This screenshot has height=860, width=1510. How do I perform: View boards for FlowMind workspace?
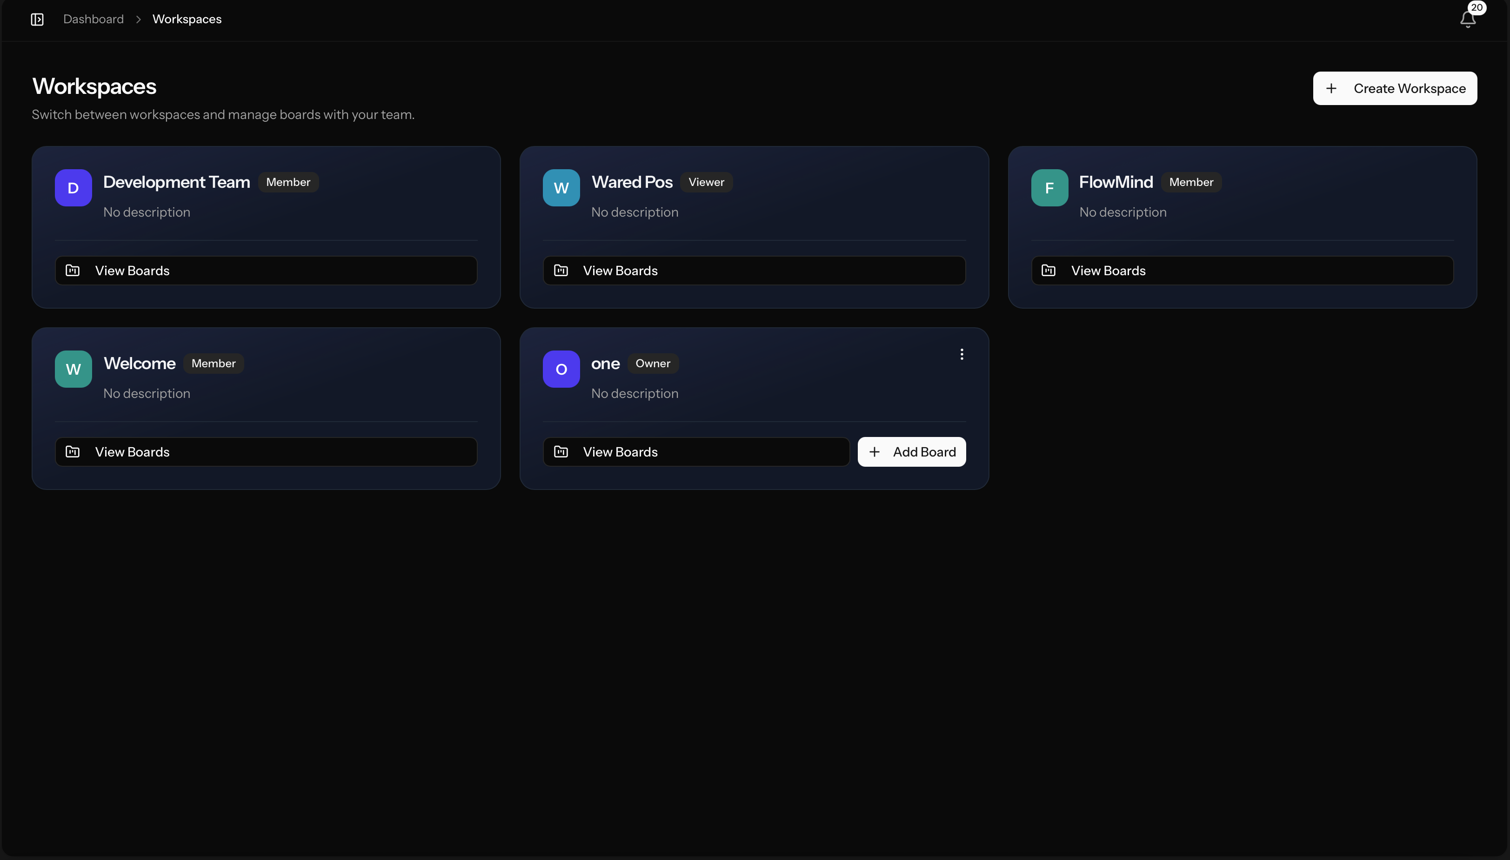coord(1242,271)
